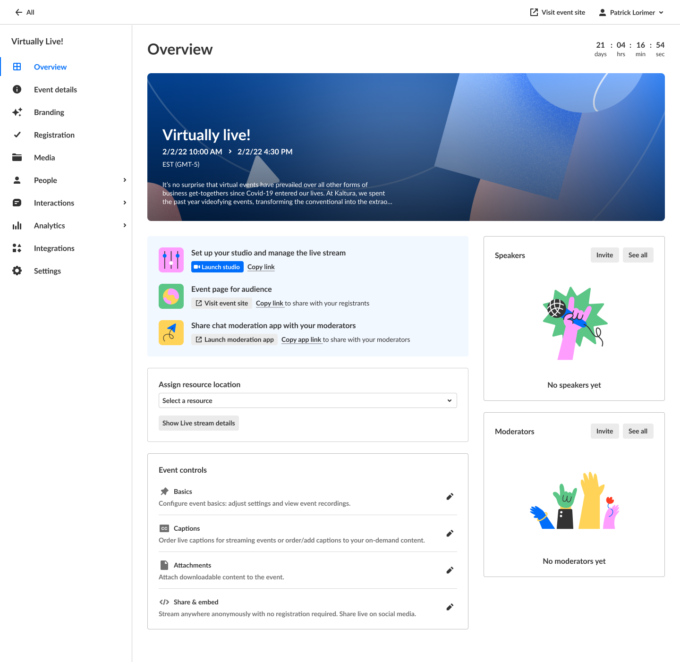This screenshot has width=680, height=662.
Task: Click the Attachments document icon
Action: [164, 565]
